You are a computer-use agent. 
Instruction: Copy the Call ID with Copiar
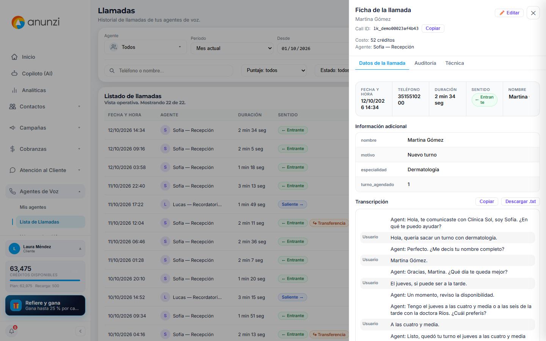(x=433, y=28)
